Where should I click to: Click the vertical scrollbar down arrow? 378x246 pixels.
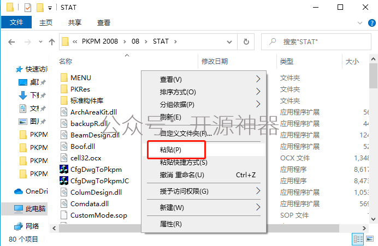(x=373, y=219)
